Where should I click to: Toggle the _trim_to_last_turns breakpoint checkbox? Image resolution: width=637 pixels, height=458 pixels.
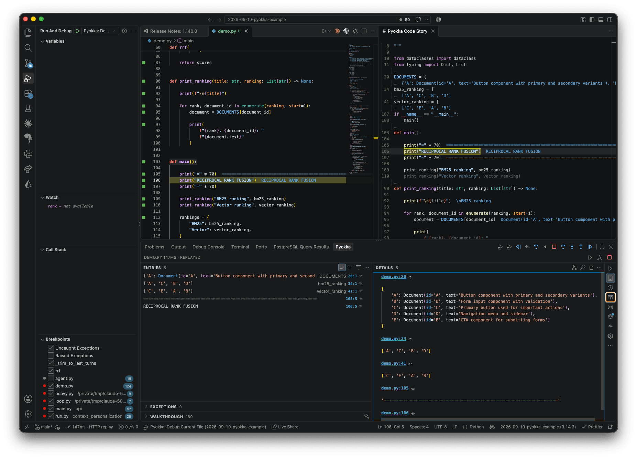pos(51,363)
